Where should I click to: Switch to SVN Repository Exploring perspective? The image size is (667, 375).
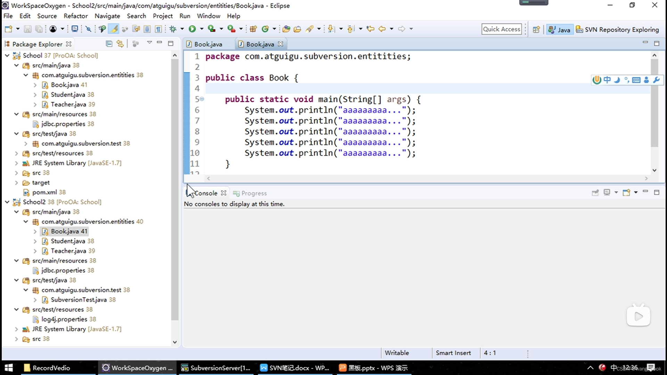[x=617, y=30]
